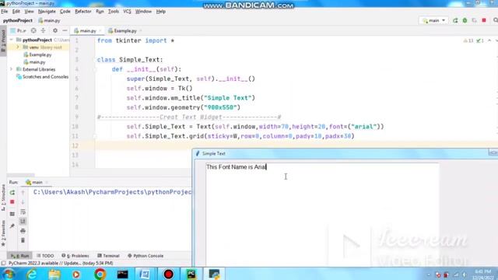
Task: Close the main.py editor tab
Action: (100, 31)
